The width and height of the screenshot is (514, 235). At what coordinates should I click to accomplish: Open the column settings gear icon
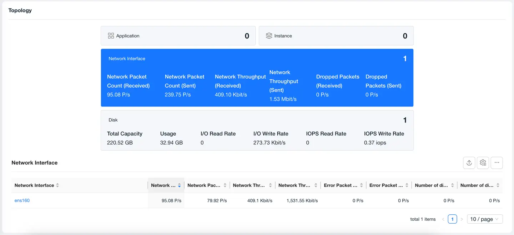pos(483,163)
